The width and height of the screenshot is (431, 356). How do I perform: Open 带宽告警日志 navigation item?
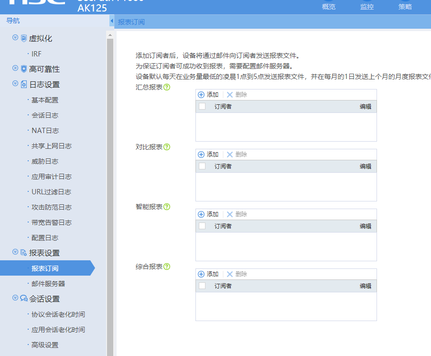(x=52, y=222)
